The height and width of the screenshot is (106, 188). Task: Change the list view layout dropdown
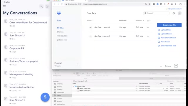point(149,21)
